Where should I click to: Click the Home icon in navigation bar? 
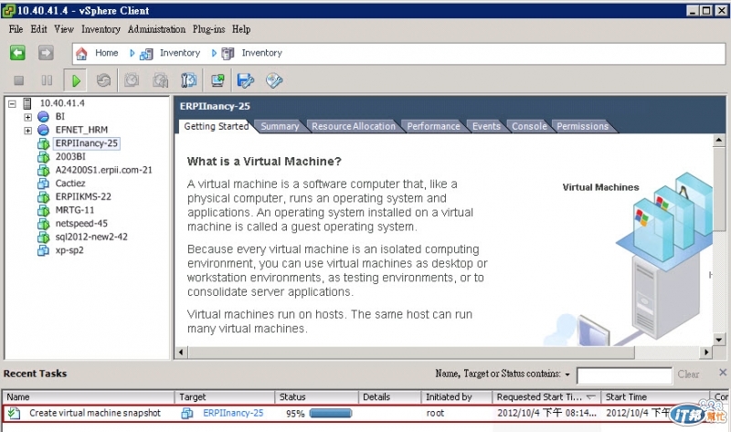(81, 54)
